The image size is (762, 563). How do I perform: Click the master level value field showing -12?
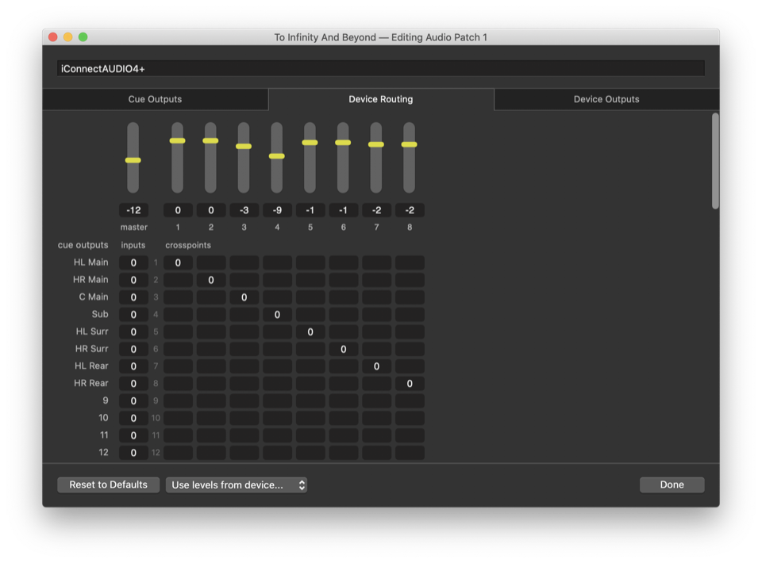[x=133, y=210]
